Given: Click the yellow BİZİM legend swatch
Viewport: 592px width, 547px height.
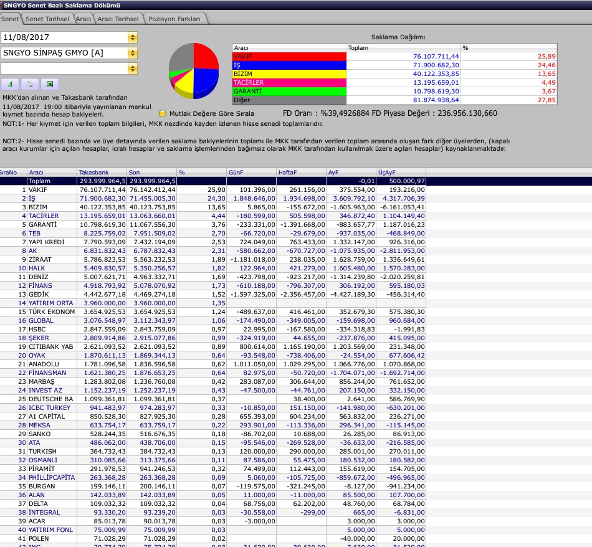Looking at the screenshot, I should pyautogui.click(x=289, y=74).
